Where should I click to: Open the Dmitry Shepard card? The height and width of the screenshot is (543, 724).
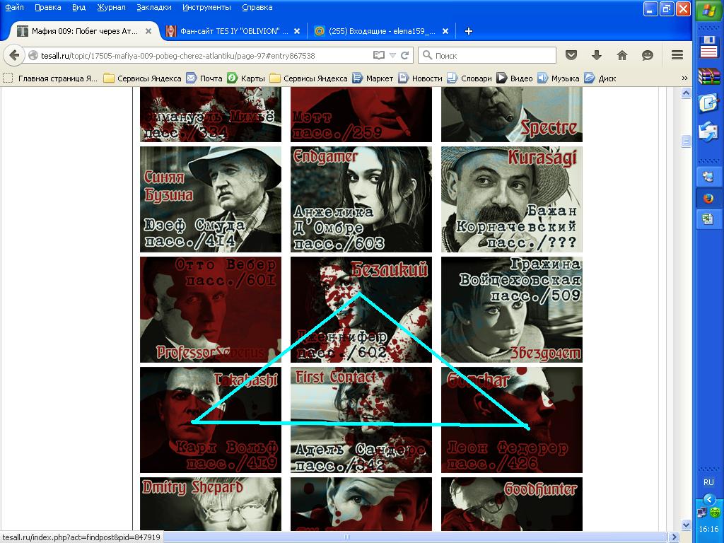tap(211, 504)
